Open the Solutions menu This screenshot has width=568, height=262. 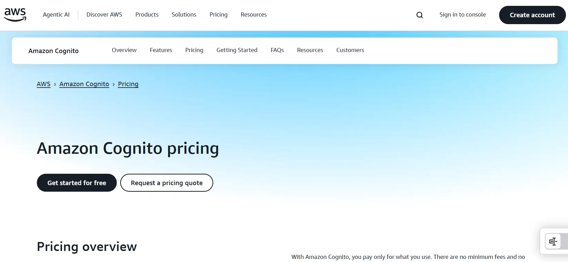[184, 14]
